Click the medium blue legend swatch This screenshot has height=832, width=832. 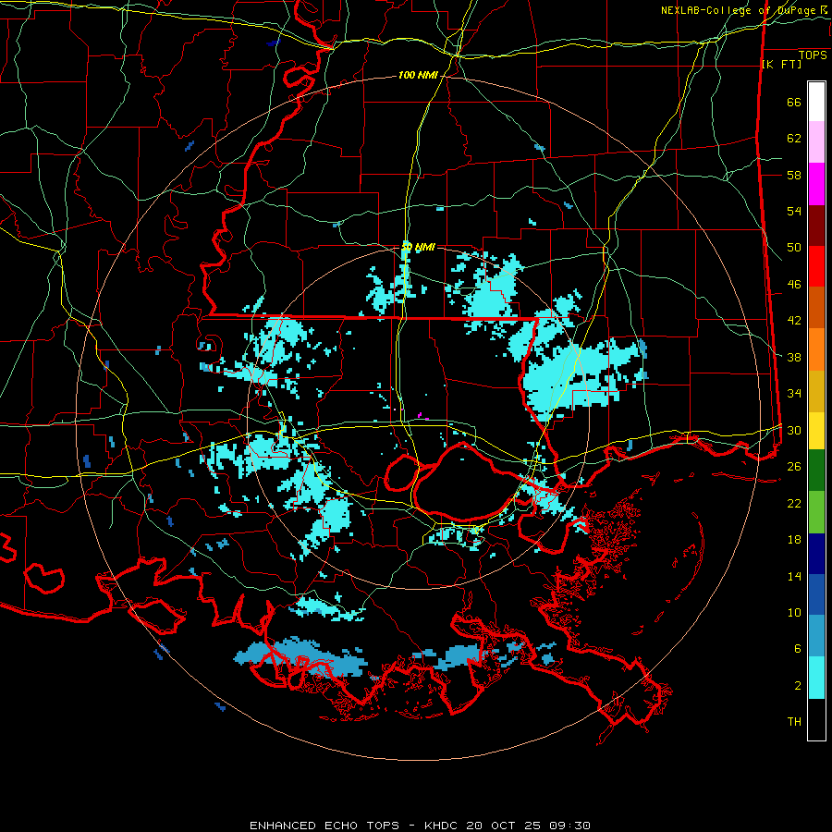[x=816, y=594]
